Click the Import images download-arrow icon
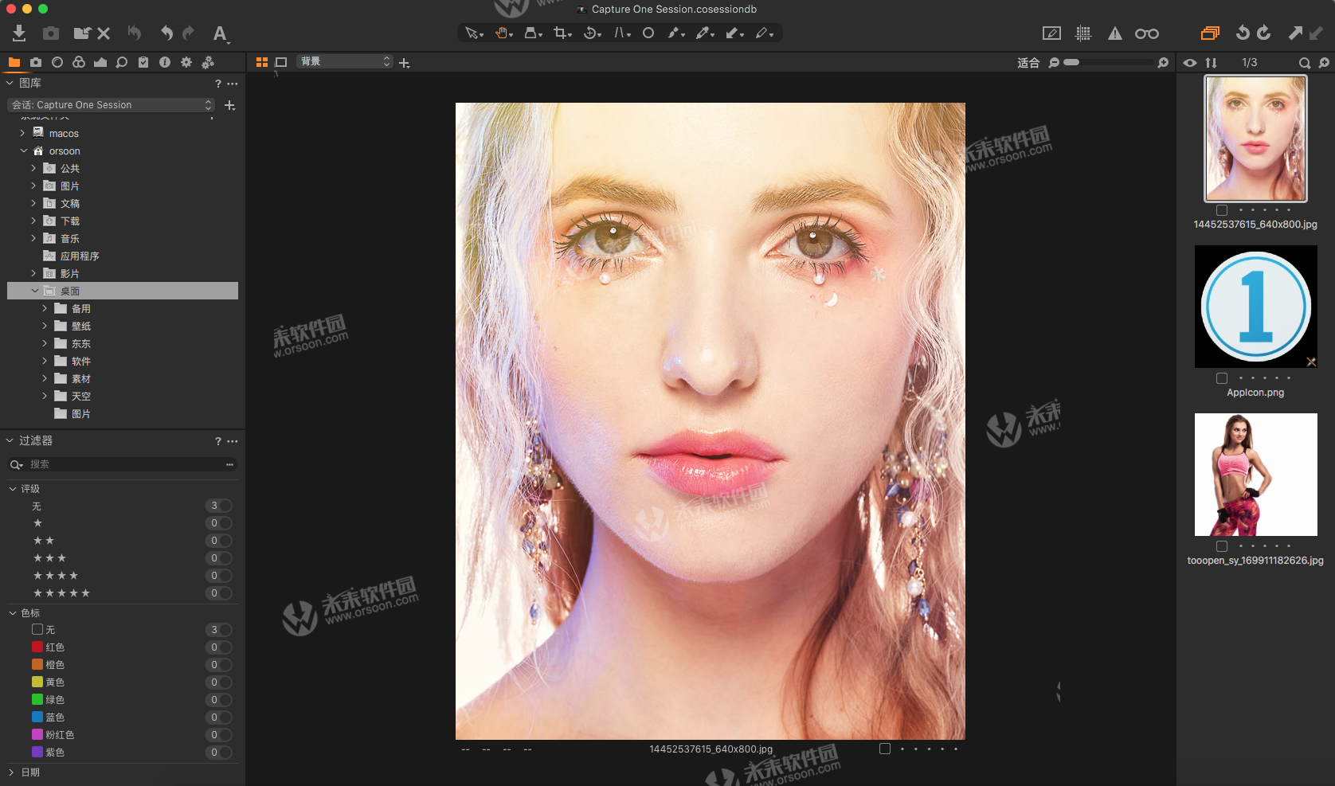The width and height of the screenshot is (1335, 786). (19, 33)
